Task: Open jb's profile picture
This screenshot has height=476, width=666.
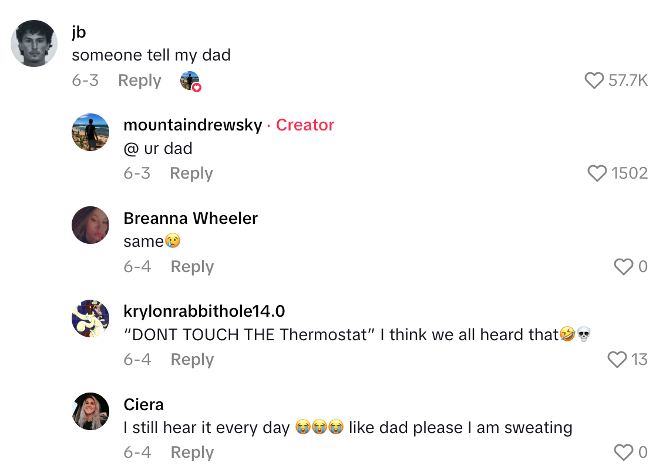Action: click(x=35, y=43)
